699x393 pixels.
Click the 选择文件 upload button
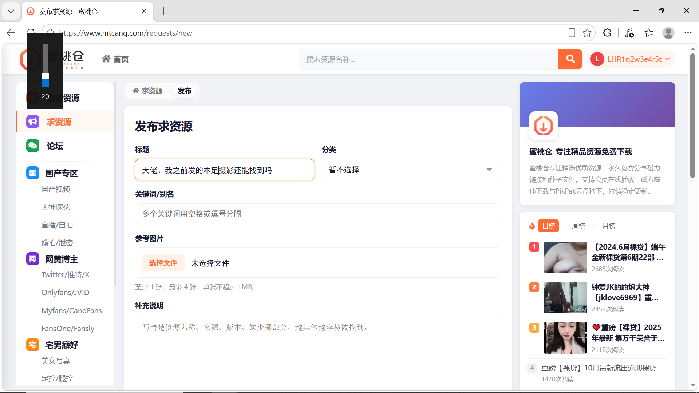163,263
